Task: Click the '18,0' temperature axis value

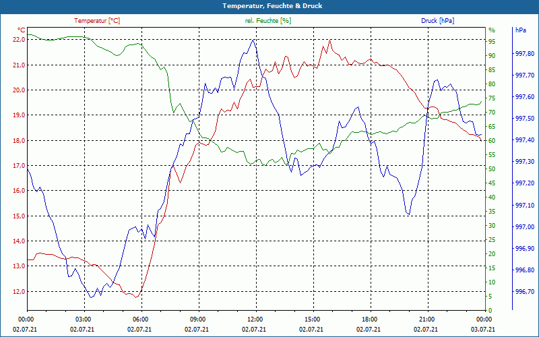Action: pyautogui.click(x=19, y=141)
